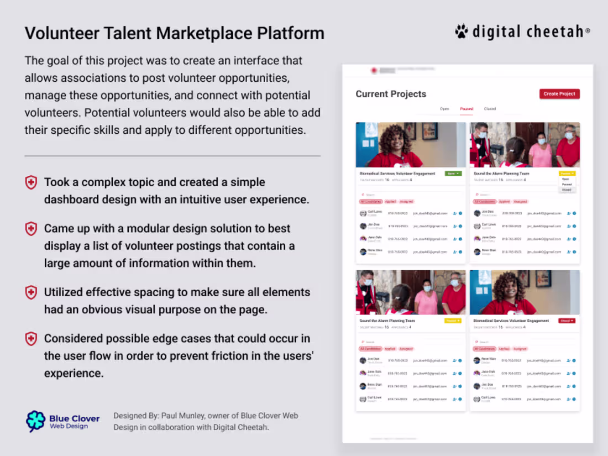
Task: Select the Applied filter pill
Action: (391, 201)
